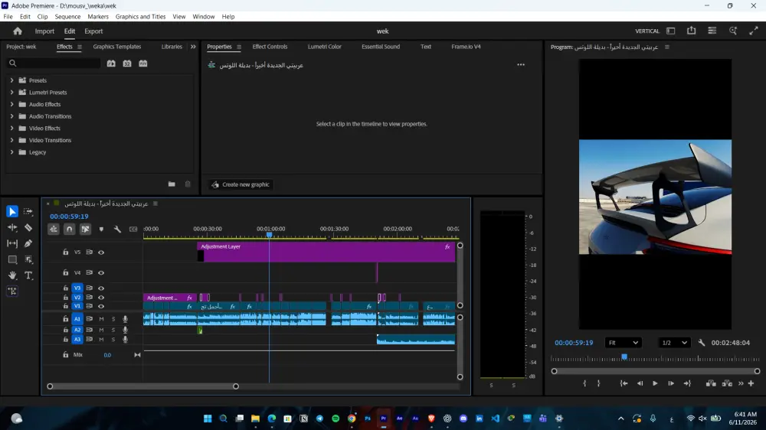This screenshot has width=766, height=430.
Task: Click the Accelerated Effects filter icon
Action: (111, 64)
